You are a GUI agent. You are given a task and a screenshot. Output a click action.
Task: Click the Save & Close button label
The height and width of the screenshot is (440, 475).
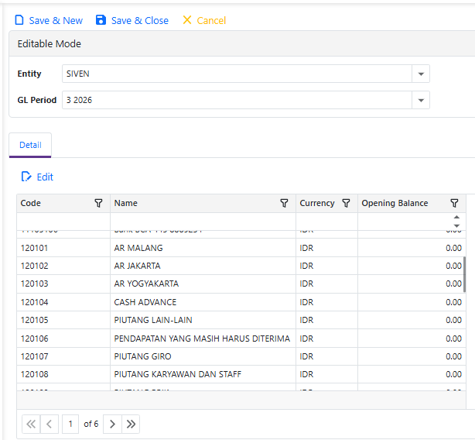(x=140, y=20)
